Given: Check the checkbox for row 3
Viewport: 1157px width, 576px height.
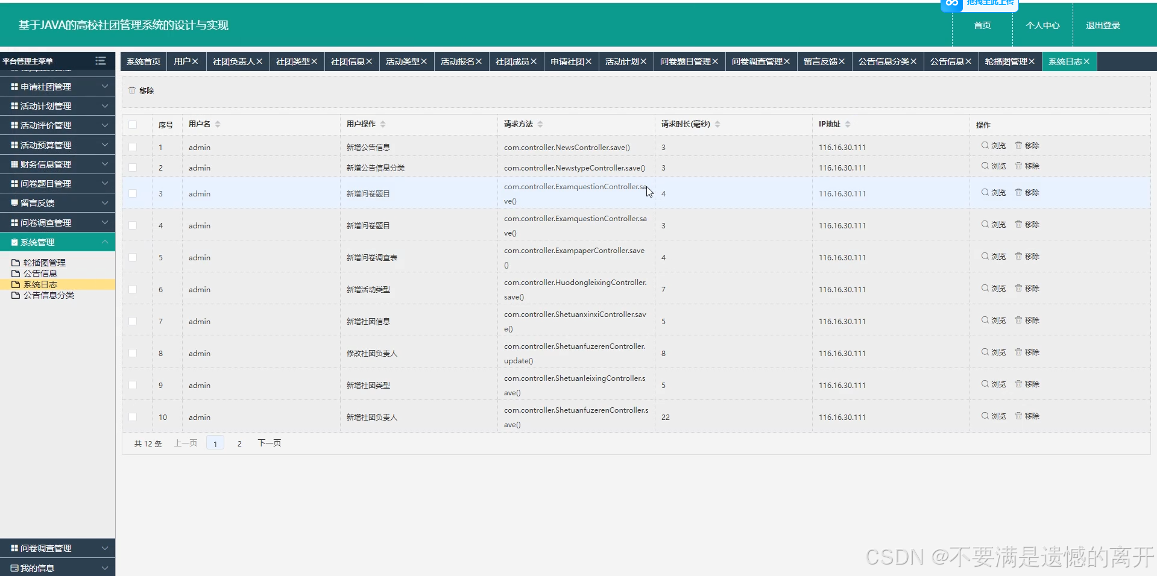Looking at the screenshot, I should click(133, 193).
